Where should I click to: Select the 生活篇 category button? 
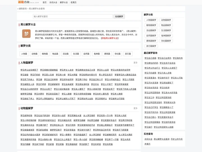76,54
